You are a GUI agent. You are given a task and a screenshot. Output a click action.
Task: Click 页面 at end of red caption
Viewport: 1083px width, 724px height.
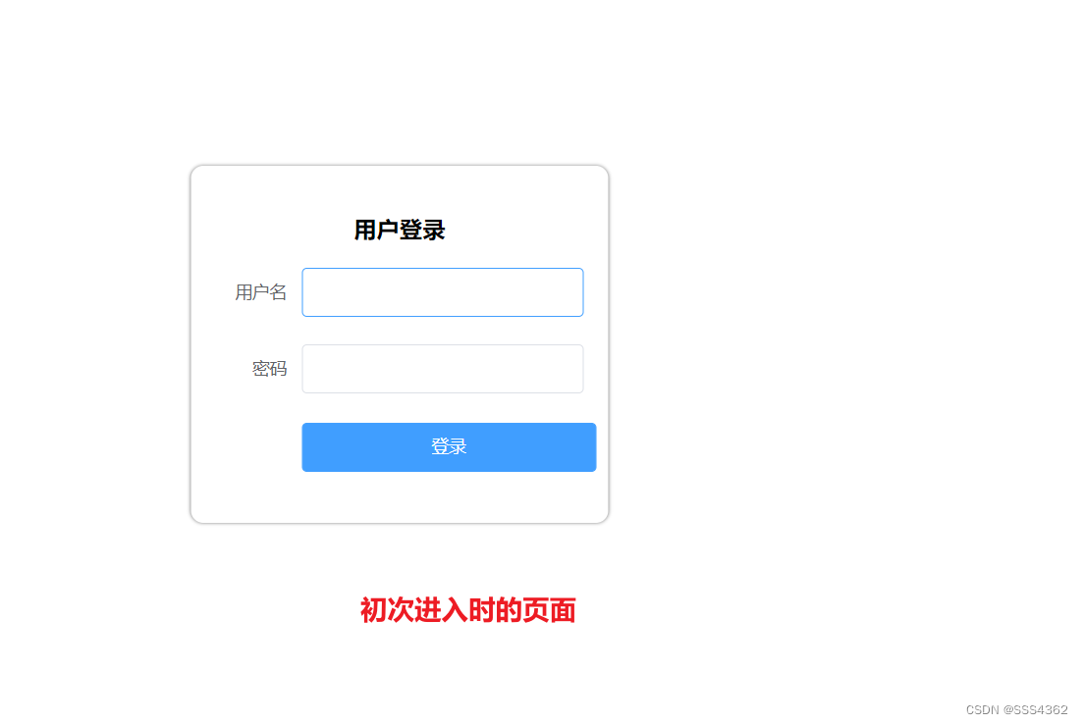[549, 610]
